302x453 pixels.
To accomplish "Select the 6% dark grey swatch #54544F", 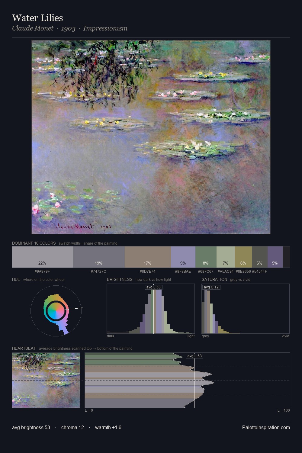I will [260, 257].
